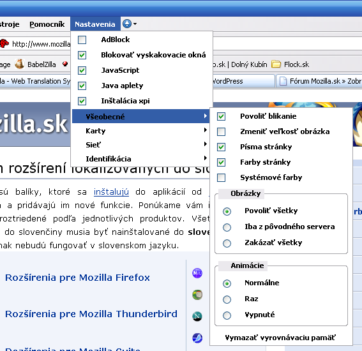The image size is (362, 351).
Task: Click the blue circular toolbar icon beside Nastavenia
Action: (127, 24)
